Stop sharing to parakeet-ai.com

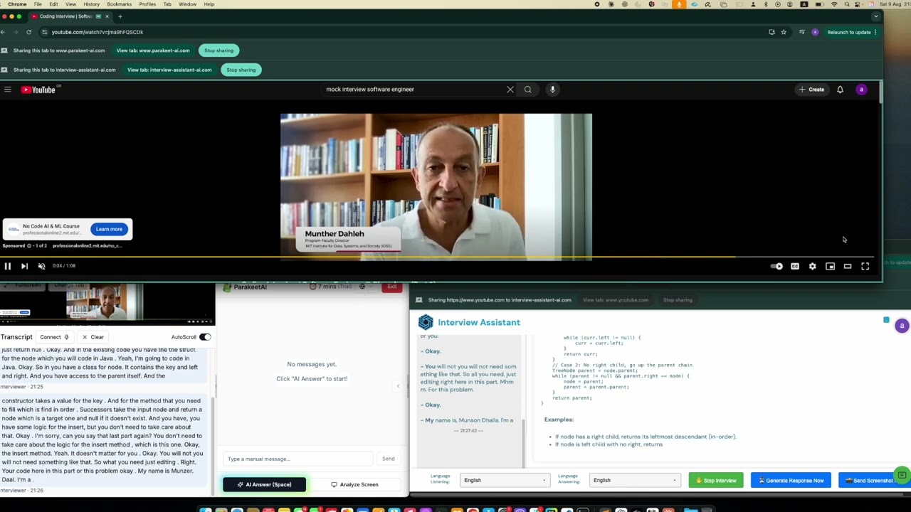[218, 50]
